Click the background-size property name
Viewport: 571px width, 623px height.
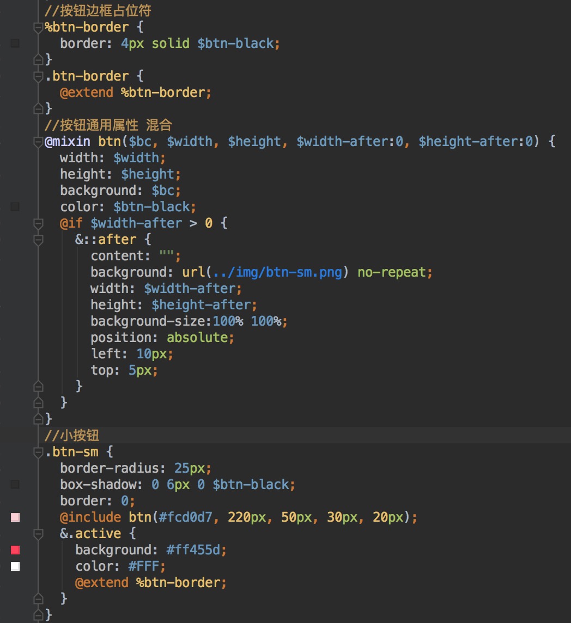(x=148, y=321)
